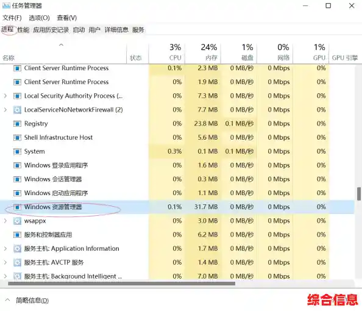Sort by the 网络 column header

pos(275,53)
